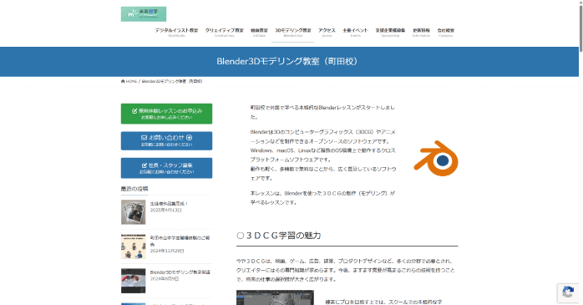Viewport: 583px width, 305px height.
Task: Click the home icon in the breadcrumb
Action: point(123,81)
